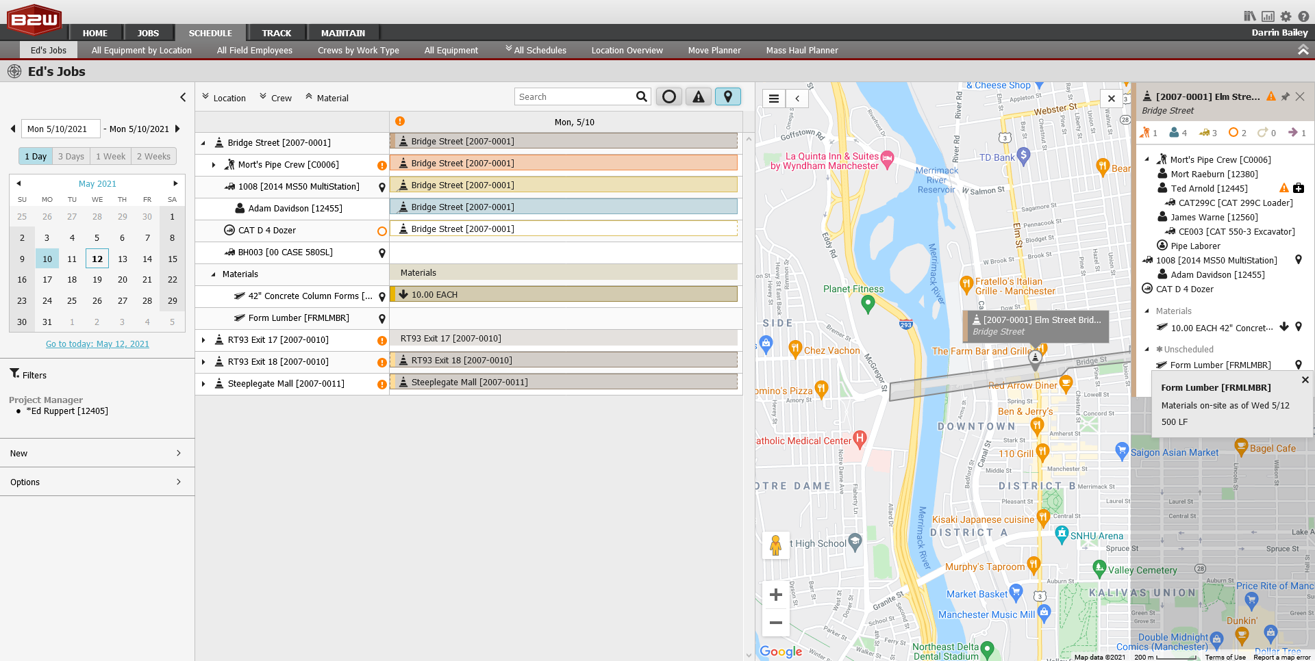Collapse the navigation bar with double chevron
This screenshot has width=1315, height=661.
pos(1303,50)
